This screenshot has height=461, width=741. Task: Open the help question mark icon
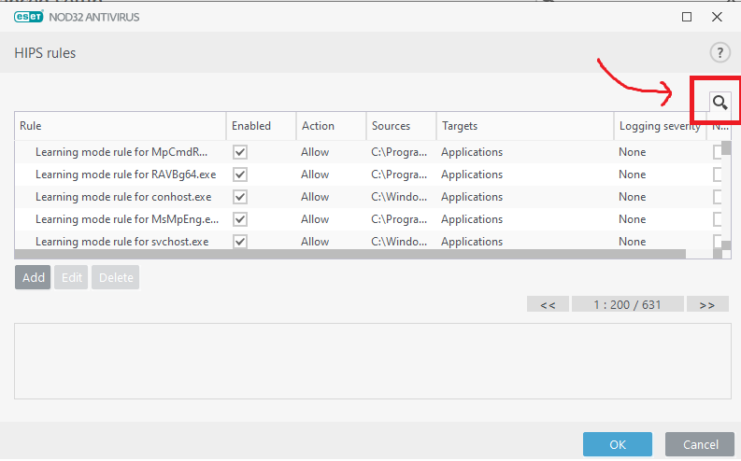pyautogui.click(x=720, y=52)
